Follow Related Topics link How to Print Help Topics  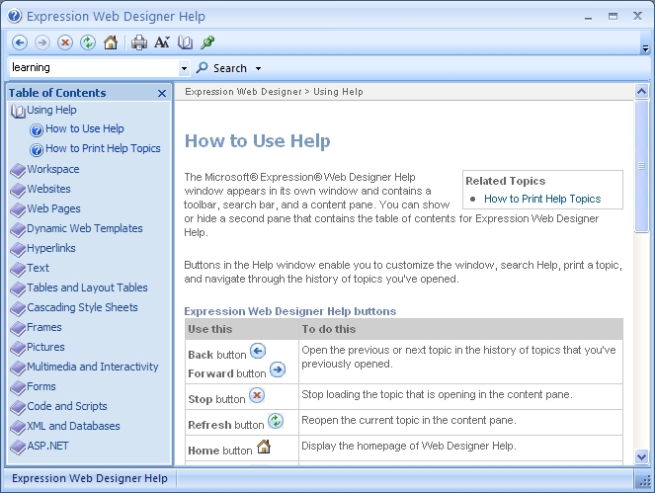coord(542,199)
